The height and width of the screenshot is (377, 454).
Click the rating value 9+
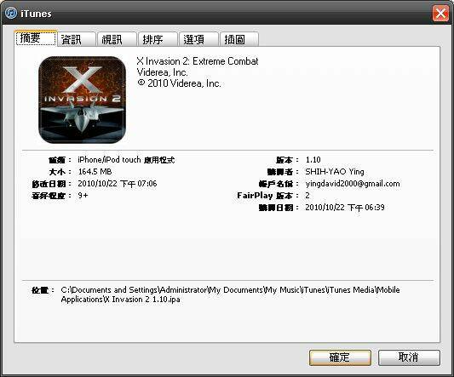(x=83, y=195)
